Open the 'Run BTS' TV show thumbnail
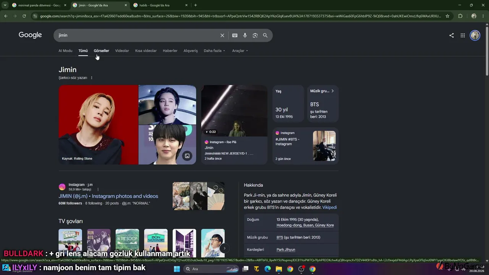This screenshot has height=275, width=489. click(x=99, y=243)
